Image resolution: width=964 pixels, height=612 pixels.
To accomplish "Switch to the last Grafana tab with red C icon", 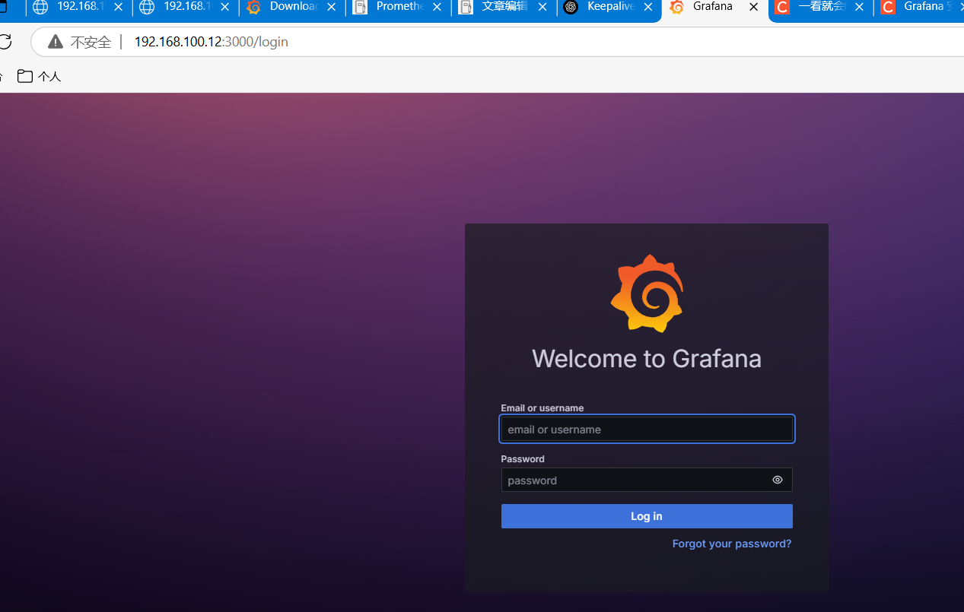I will [919, 7].
